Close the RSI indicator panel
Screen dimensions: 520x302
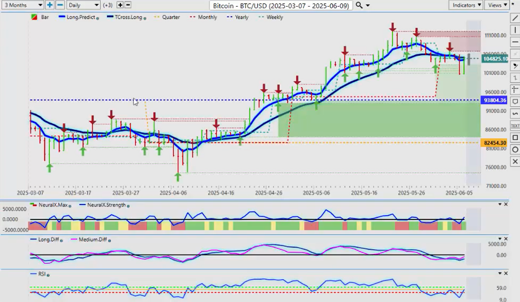pyautogui.click(x=506, y=273)
